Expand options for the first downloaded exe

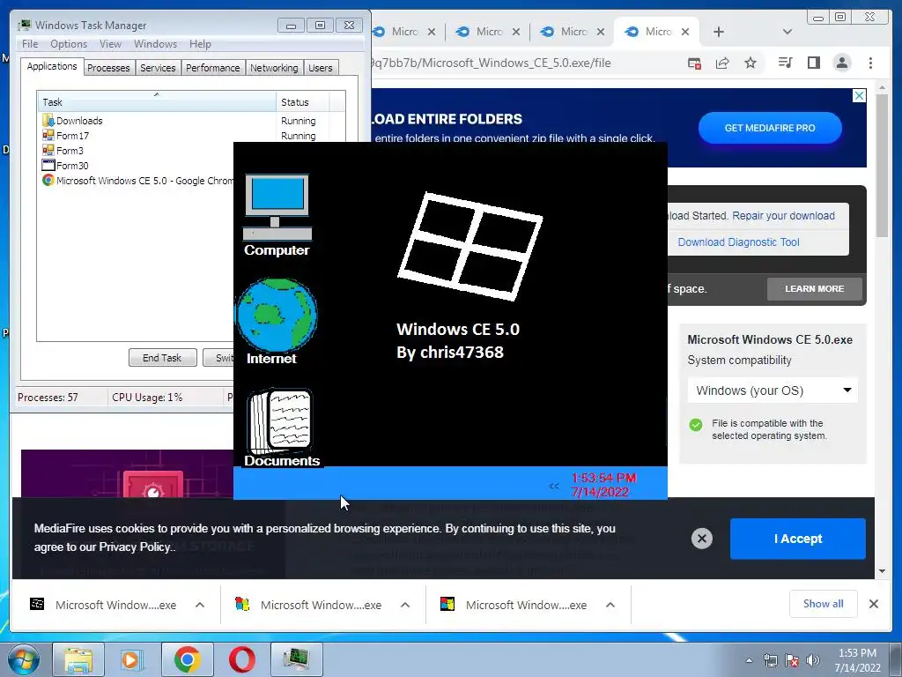pos(200,605)
